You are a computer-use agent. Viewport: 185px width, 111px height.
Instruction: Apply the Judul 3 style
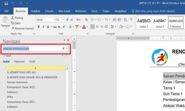click(160, 23)
